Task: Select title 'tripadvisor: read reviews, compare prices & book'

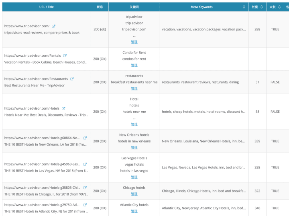Action: click(x=42, y=33)
